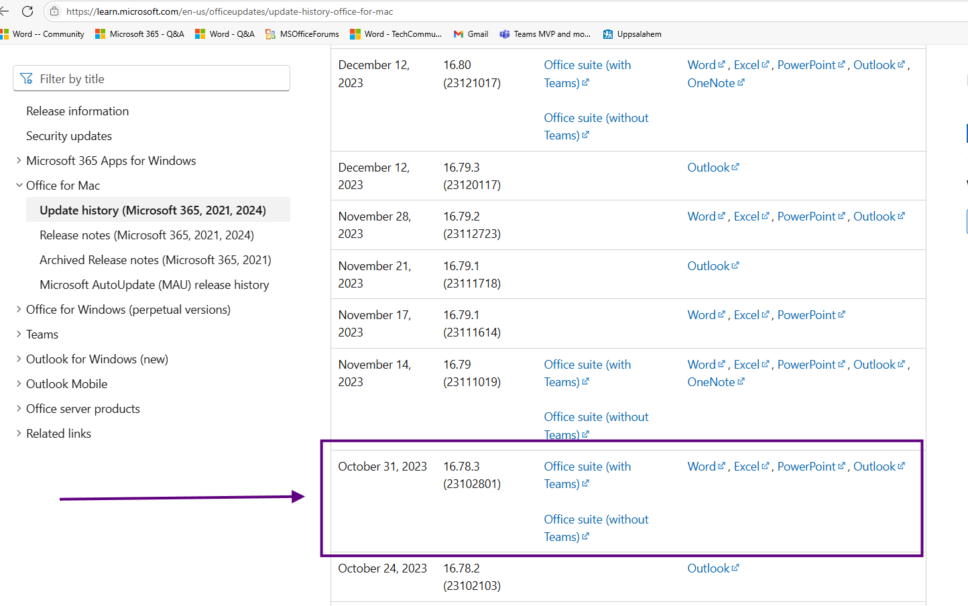Click the 16.79.1 (23111718) version cell
The height and width of the screenshot is (606, 968).
click(472, 275)
